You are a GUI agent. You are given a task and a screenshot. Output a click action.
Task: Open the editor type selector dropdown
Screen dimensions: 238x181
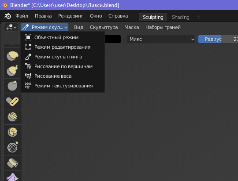(11, 27)
